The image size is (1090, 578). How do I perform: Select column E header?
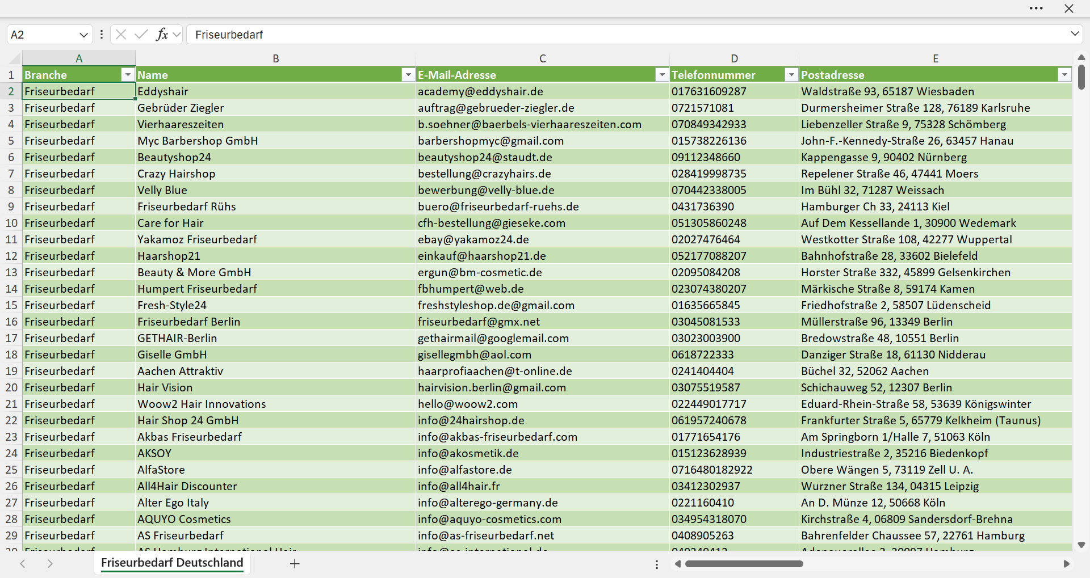click(x=936, y=58)
